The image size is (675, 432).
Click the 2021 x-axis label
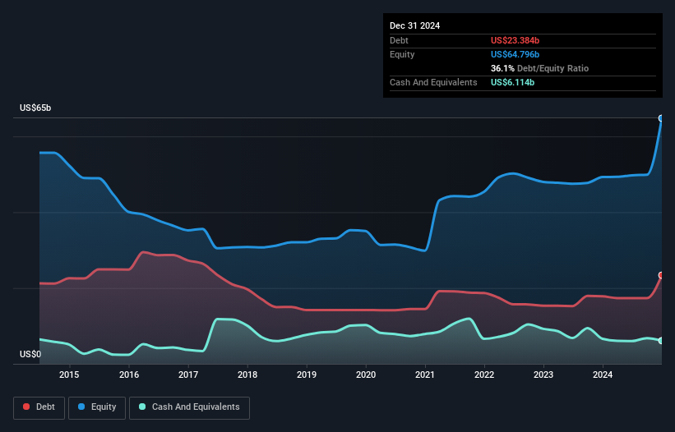(425, 375)
